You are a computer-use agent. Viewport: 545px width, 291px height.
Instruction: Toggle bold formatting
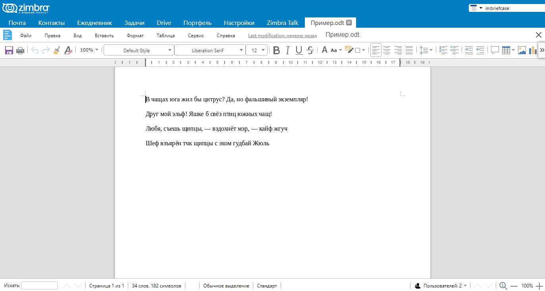point(277,50)
